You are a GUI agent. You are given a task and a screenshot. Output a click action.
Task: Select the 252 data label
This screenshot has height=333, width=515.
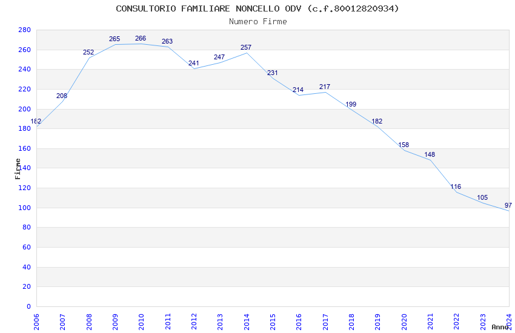coord(88,52)
